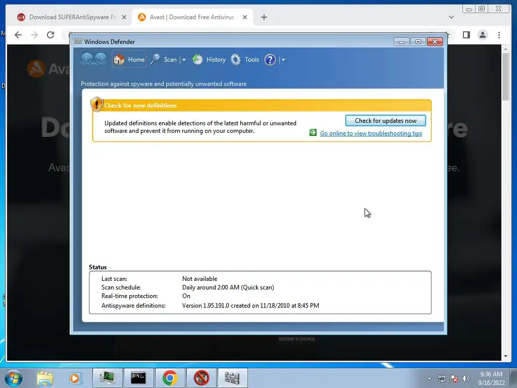This screenshot has height=388, width=517.
Task: Open the computer management taskbar icon
Action: tap(107, 378)
